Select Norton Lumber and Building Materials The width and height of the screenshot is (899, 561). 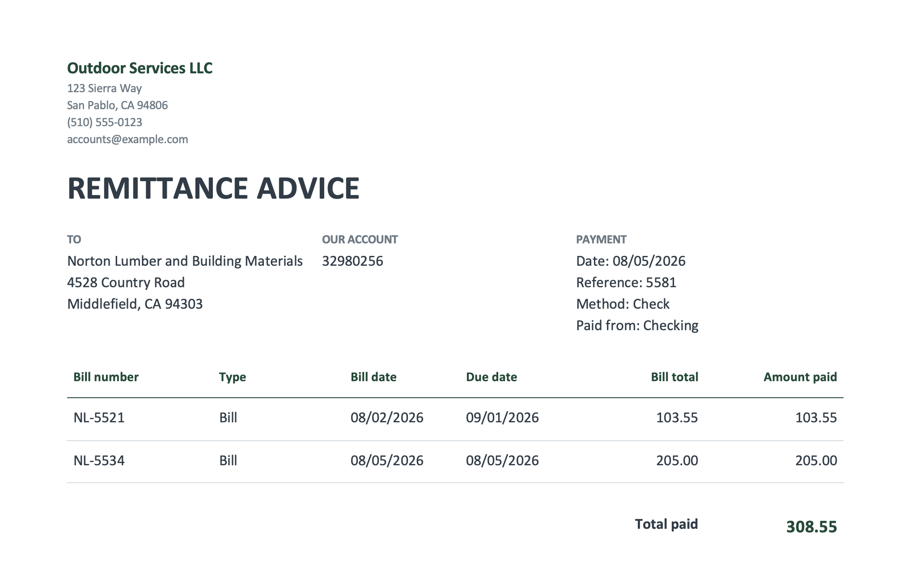(185, 261)
